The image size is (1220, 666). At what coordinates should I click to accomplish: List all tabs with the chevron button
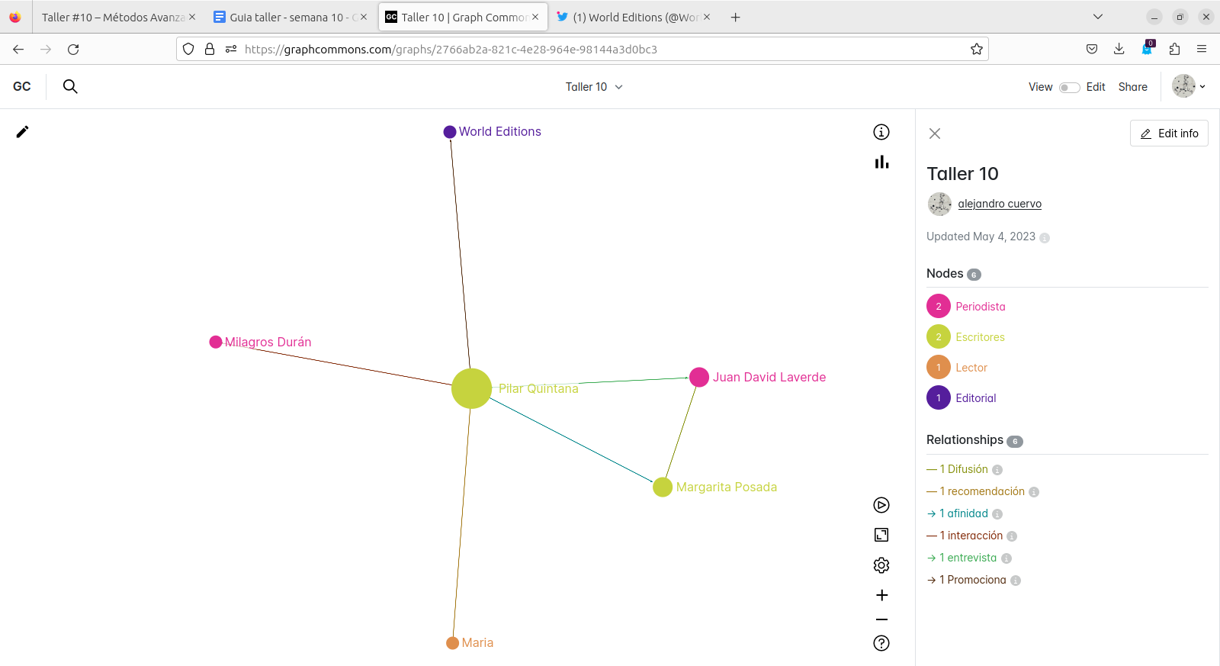coord(1098,17)
